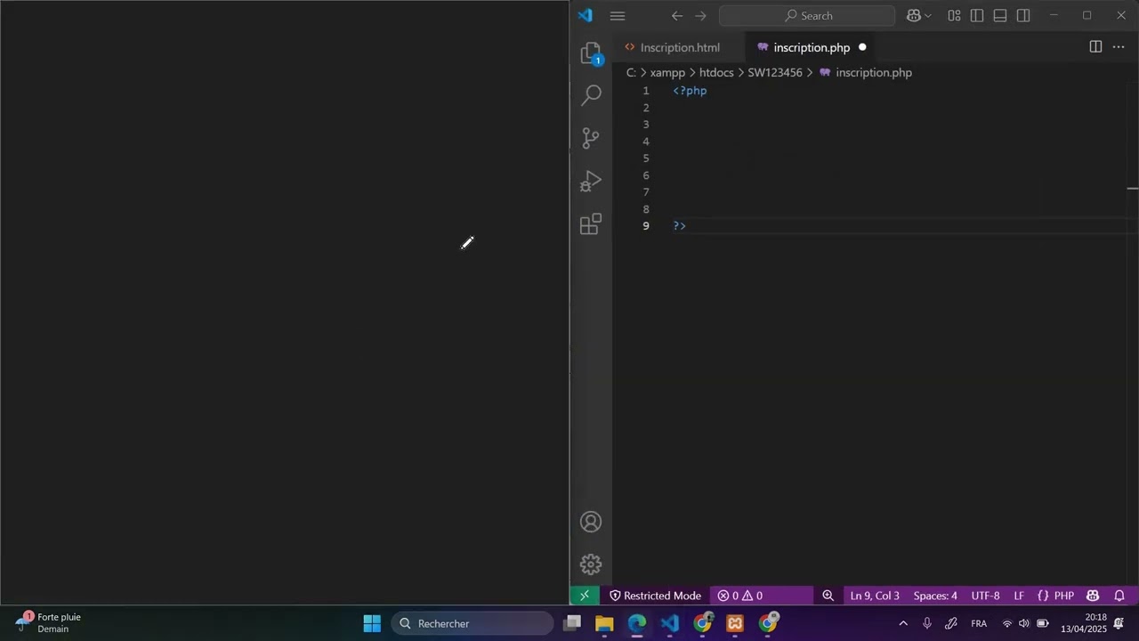Viewport: 1139px width, 641px height.
Task: Open XAMPP control panel from taskbar
Action: 735,623
